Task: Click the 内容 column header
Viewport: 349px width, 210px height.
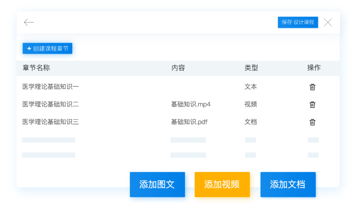Action: coord(178,68)
